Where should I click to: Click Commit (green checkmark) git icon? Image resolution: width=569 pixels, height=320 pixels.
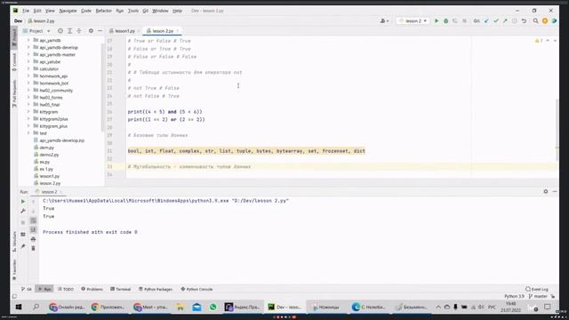(x=496, y=21)
